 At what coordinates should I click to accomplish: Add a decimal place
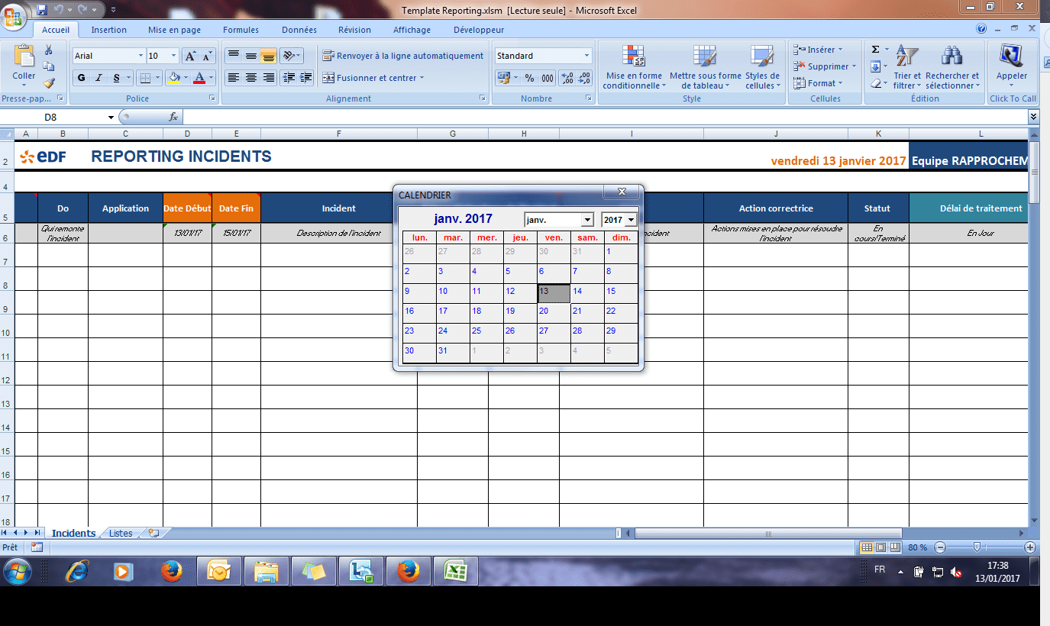click(567, 78)
